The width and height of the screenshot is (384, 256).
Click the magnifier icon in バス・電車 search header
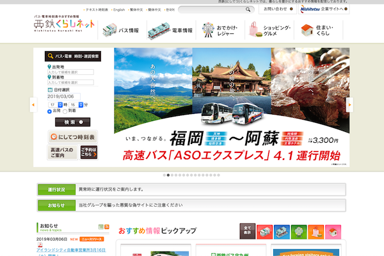pyautogui.click(x=51, y=56)
